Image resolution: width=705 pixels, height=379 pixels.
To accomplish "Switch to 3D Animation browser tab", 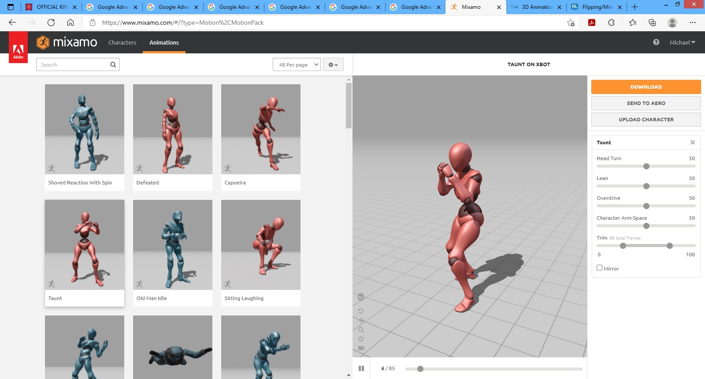I will pyautogui.click(x=536, y=7).
